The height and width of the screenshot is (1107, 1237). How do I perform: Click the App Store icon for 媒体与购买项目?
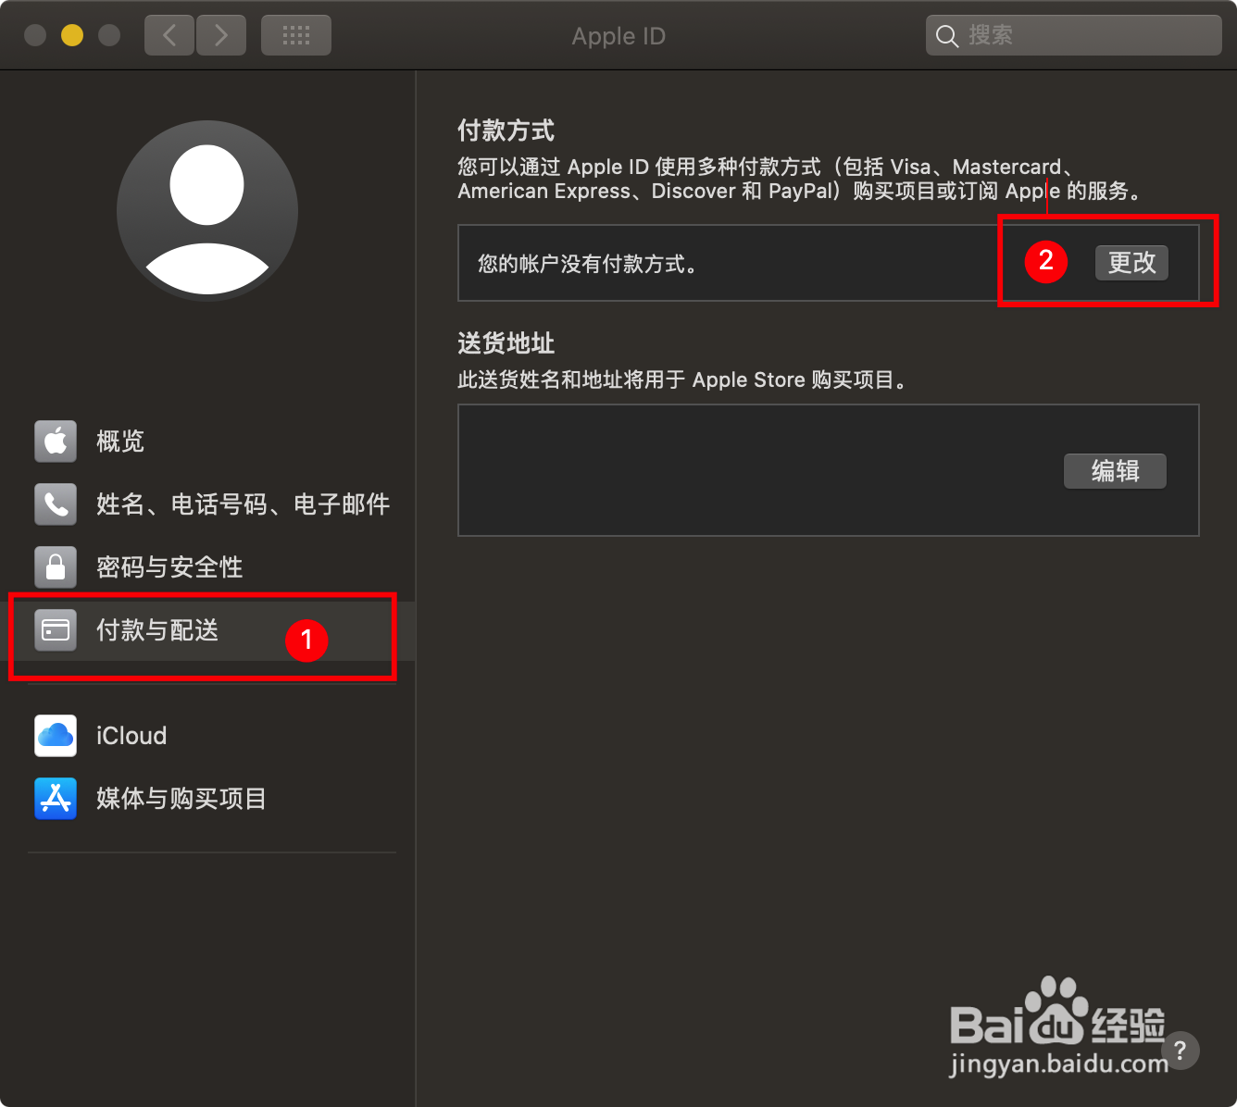56,799
